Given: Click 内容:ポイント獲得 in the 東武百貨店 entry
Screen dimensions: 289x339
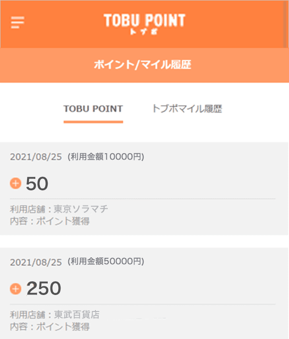Looking at the screenshot, I should pos(50,327).
